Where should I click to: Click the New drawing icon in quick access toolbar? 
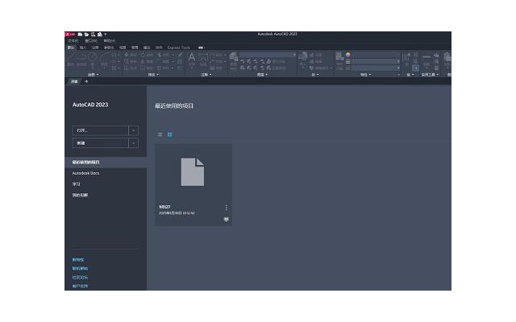(80, 34)
